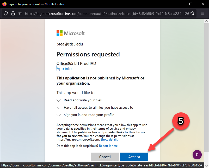Viewport: 209px width, 168px height.
Task: Click the purple "0" badge
Action: click(197, 155)
